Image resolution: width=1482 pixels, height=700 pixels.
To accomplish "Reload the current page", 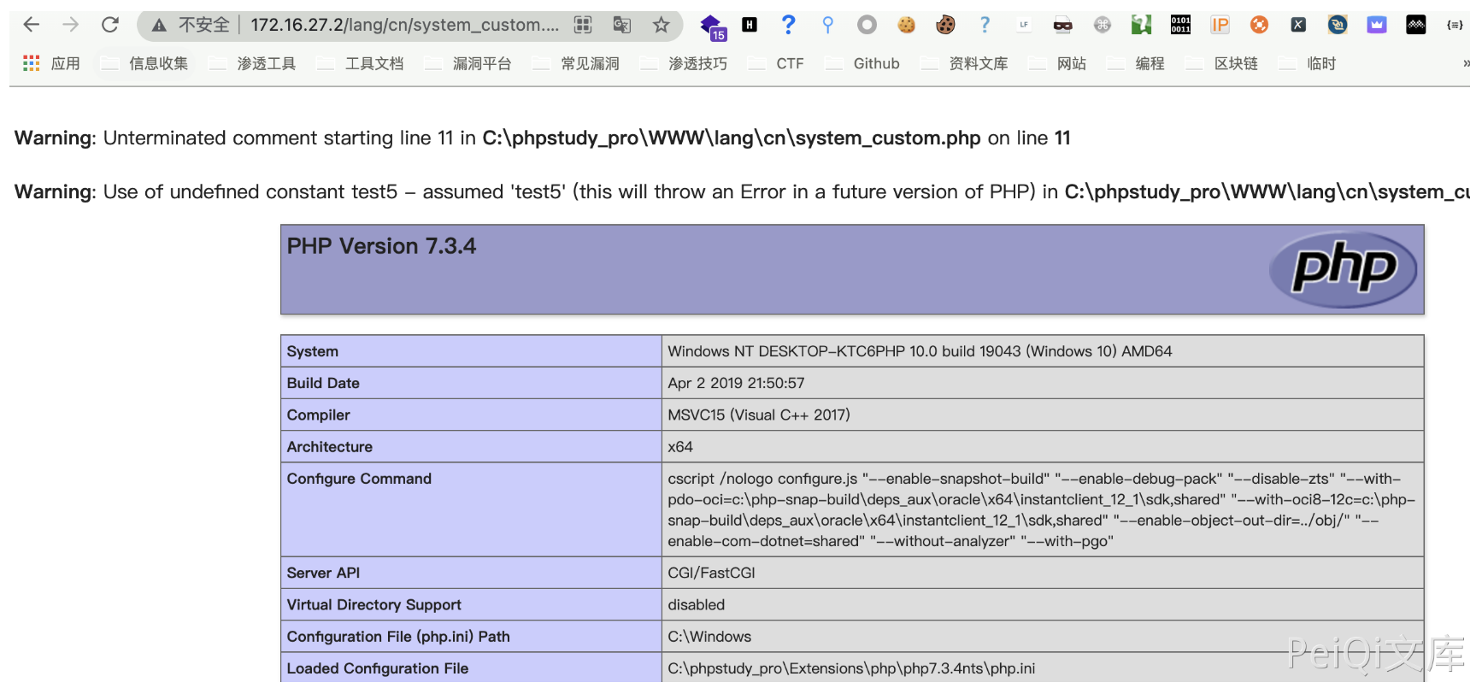I will click(110, 25).
